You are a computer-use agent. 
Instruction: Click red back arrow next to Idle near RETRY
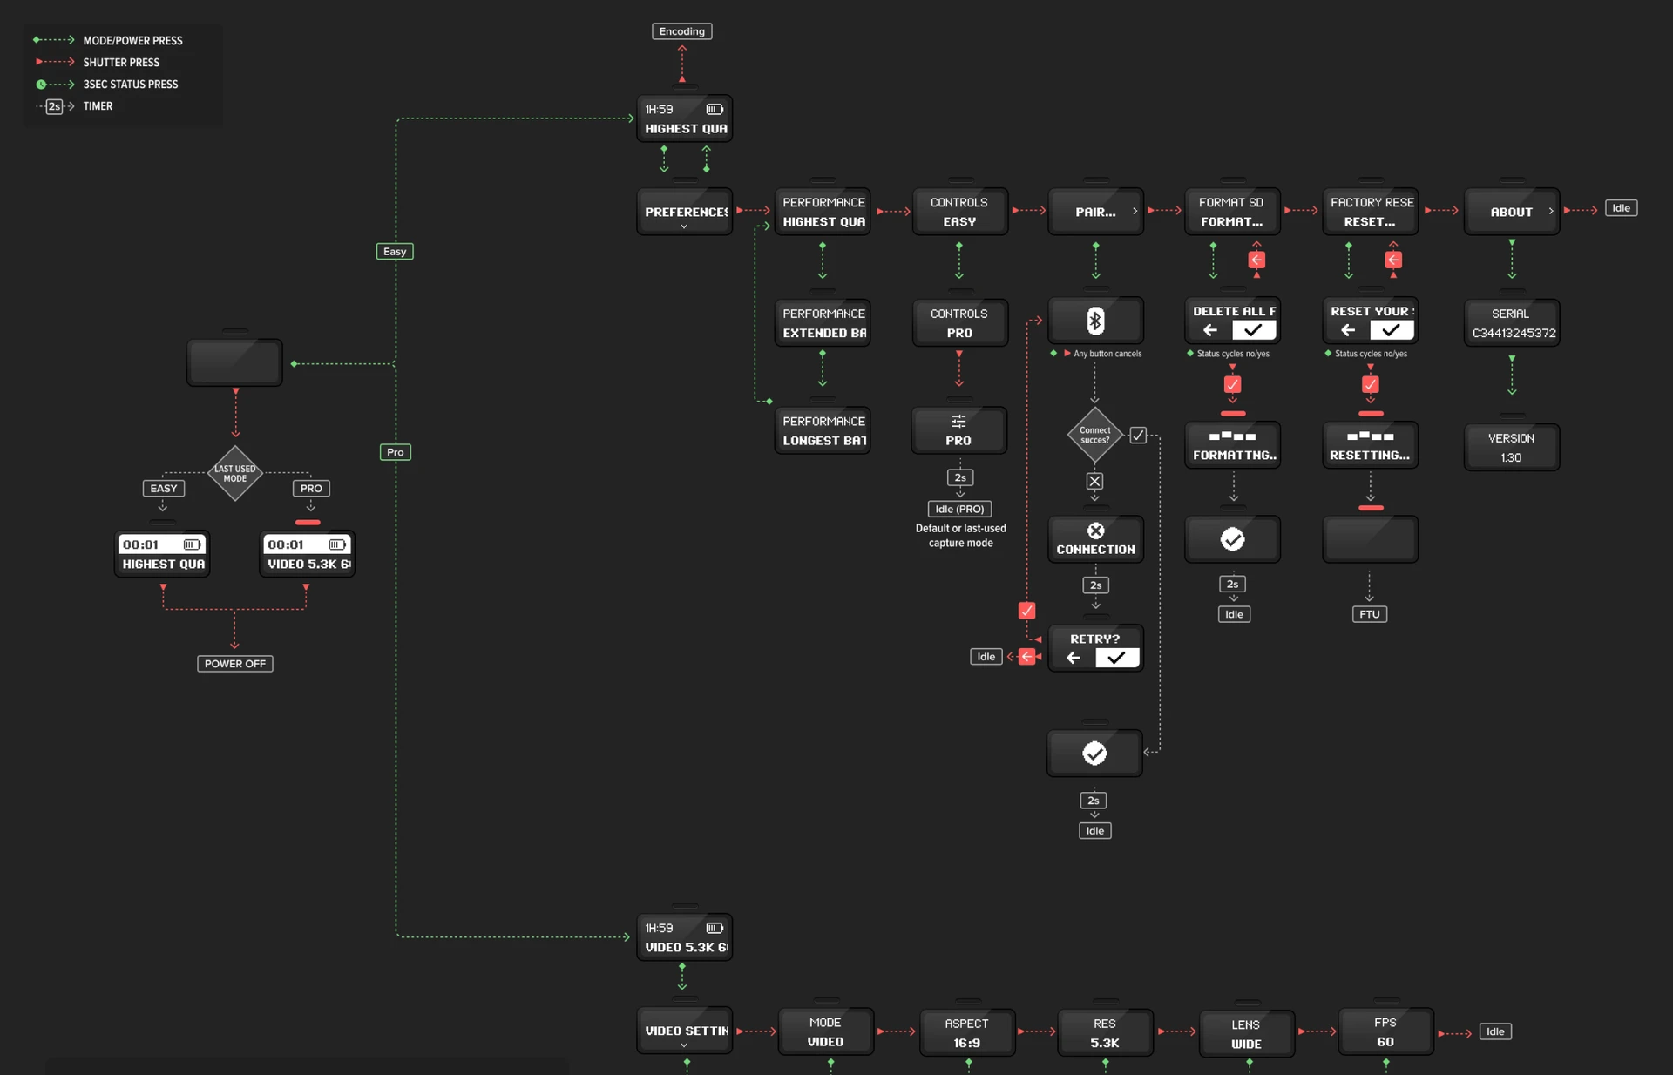coord(1026,657)
